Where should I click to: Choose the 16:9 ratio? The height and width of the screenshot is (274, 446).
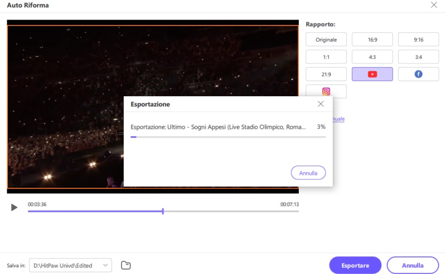click(372, 39)
